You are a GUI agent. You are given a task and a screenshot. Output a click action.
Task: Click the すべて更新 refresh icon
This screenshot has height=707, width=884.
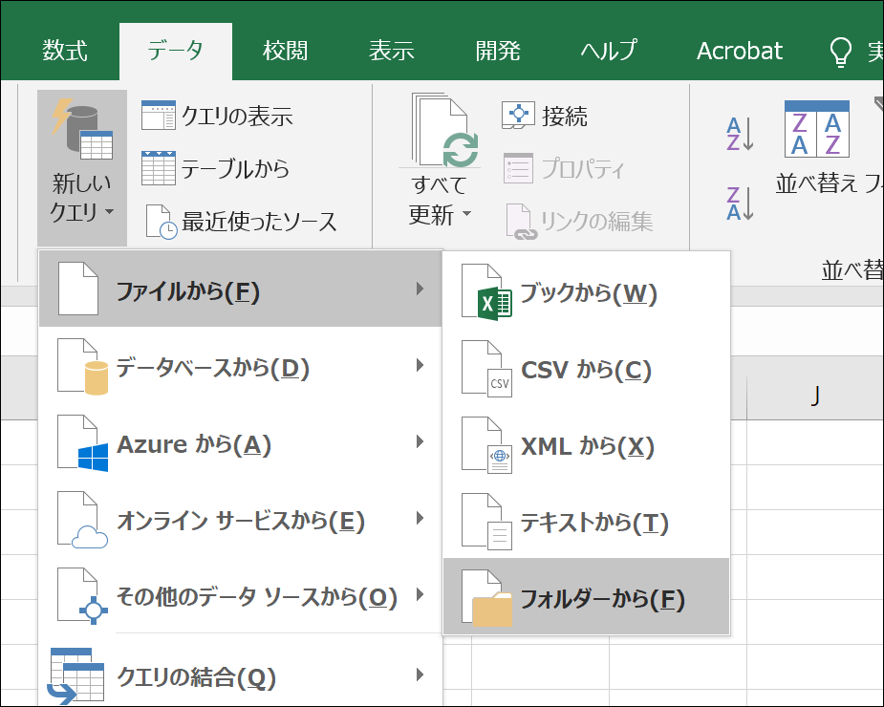pos(445,131)
